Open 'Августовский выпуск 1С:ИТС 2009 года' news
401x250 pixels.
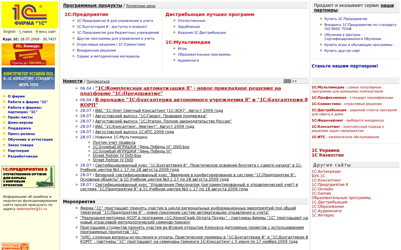pyautogui.click(x=134, y=132)
